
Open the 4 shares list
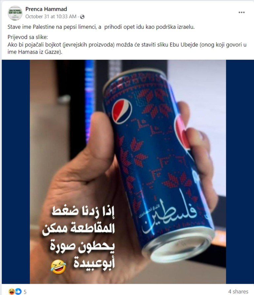(x=238, y=291)
